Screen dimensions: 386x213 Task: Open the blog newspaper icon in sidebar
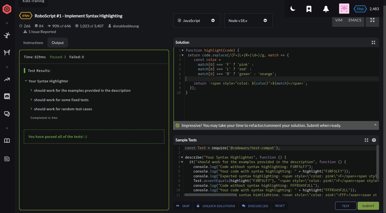coord(7,159)
